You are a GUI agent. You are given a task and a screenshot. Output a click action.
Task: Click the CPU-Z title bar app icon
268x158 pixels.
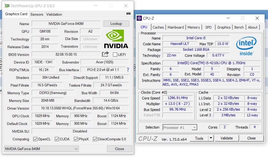pos(139,18)
